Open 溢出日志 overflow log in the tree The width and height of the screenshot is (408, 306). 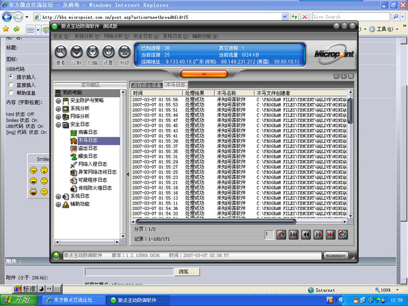pos(88,148)
